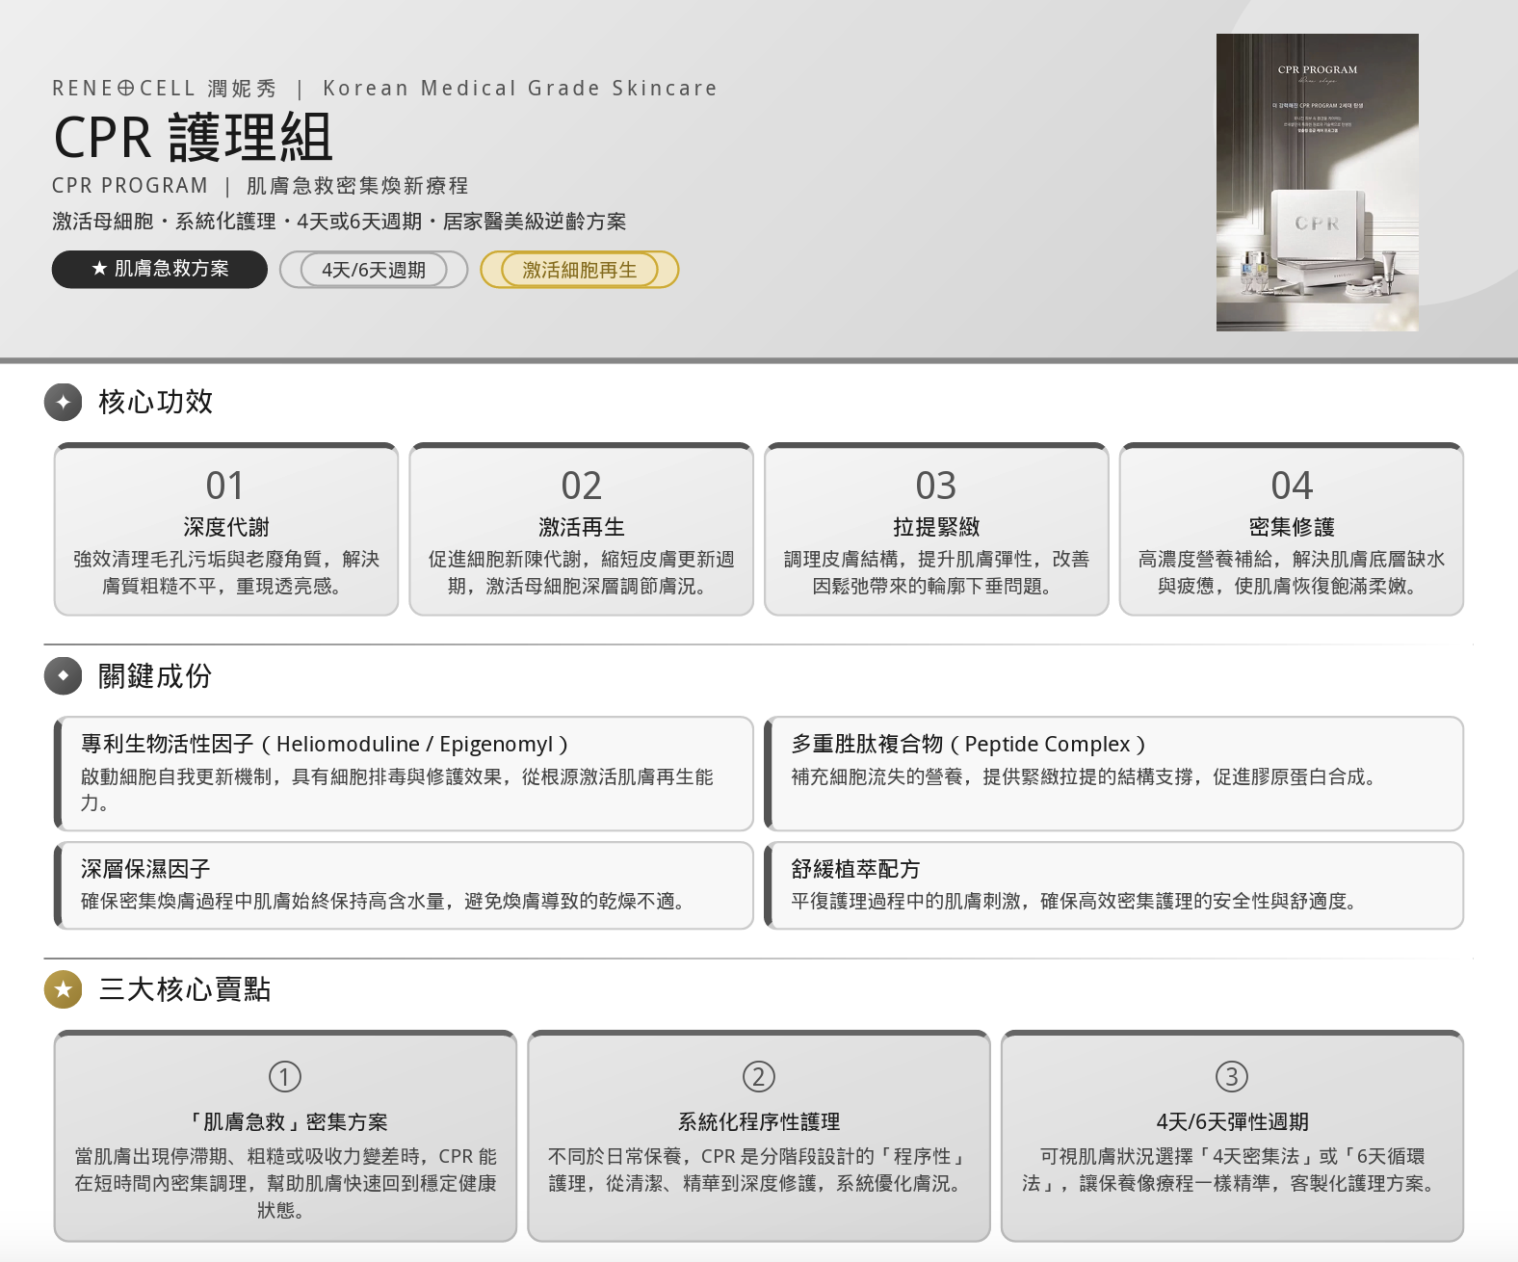Image resolution: width=1518 pixels, height=1262 pixels.
Task: Click the circled number 3 icon
Action: point(1232,1076)
